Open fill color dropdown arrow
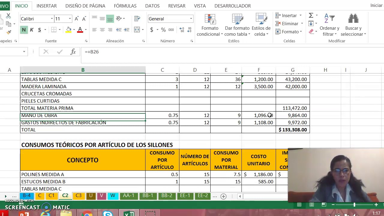 74,30
